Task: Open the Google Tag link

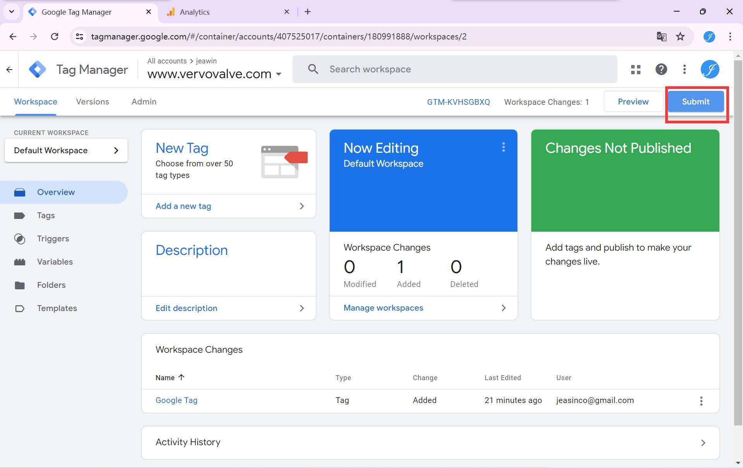Action: click(176, 400)
